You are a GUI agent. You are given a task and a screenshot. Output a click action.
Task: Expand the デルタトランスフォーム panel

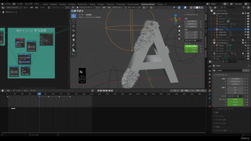point(225,109)
